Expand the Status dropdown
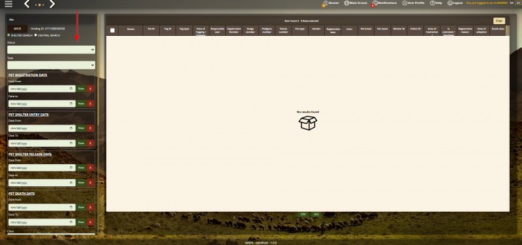522x245 pixels. (x=52, y=50)
